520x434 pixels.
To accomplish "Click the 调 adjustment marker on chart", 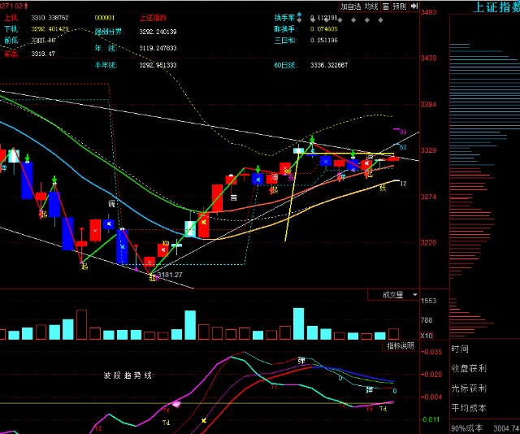I will click(x=111, y=203).
